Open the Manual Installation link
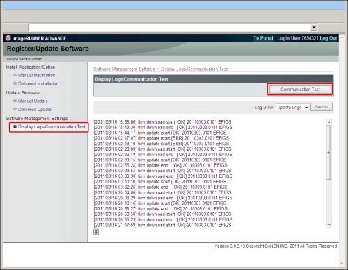 pyautogui.click(x=37, y=75)
